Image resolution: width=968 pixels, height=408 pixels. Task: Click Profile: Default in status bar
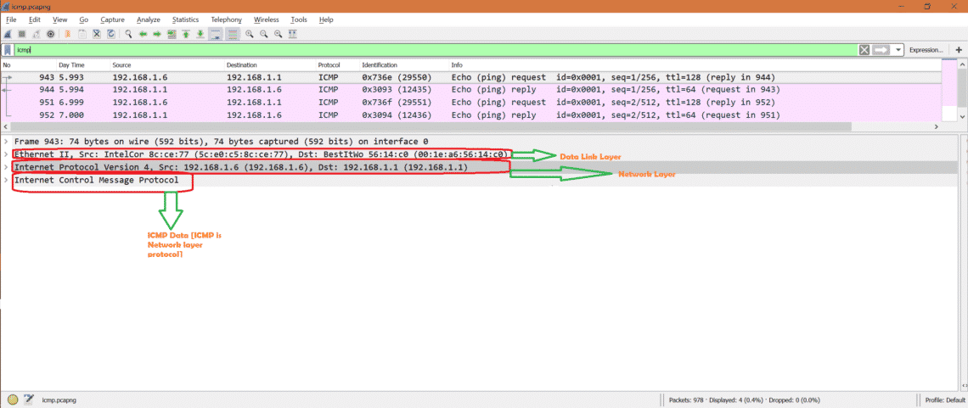[x=944, y=400]
